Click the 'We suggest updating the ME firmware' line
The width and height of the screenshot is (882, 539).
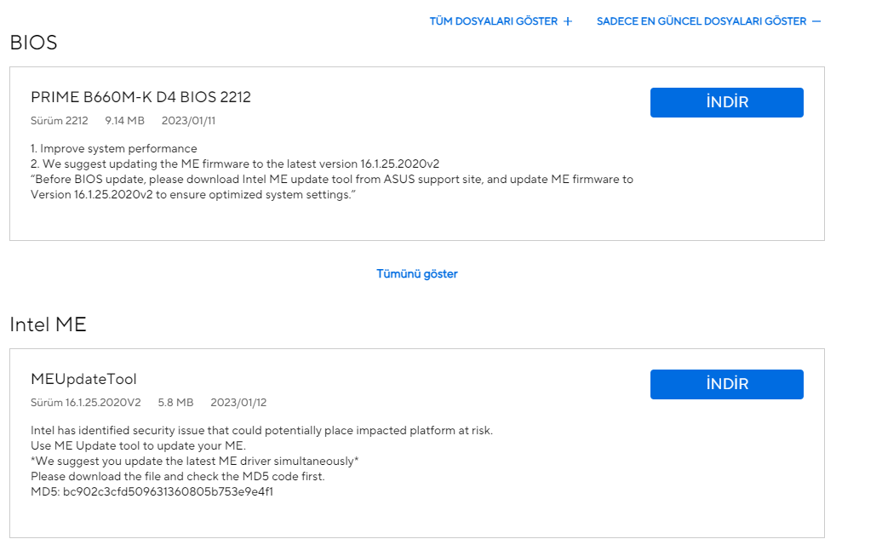[x=235, y=163]
